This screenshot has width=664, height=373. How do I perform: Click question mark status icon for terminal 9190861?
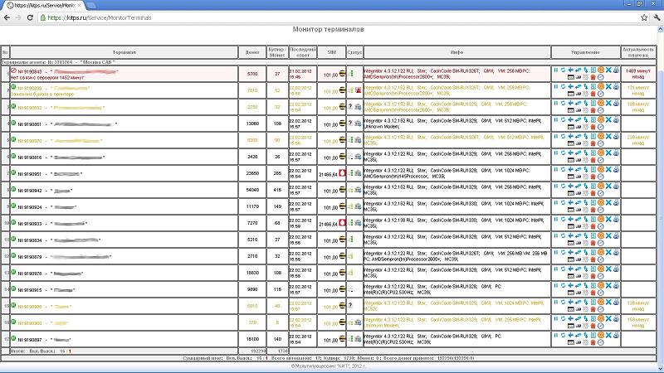coord(350,123)
